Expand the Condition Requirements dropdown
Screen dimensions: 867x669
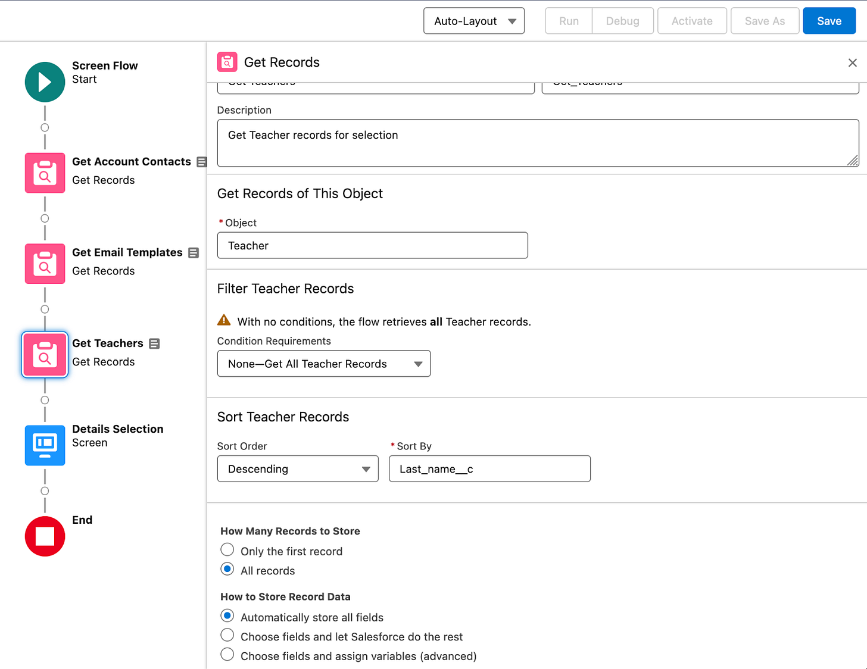point(323,364)
